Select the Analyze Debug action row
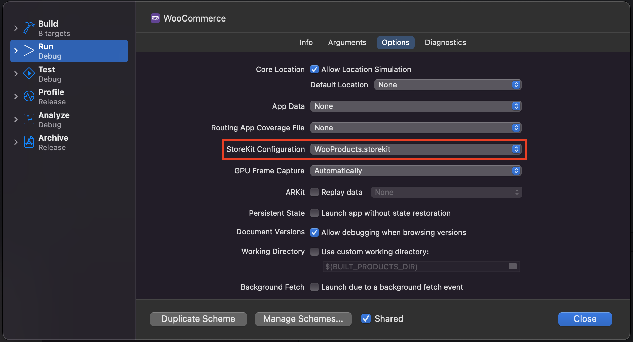The image size is (633, 342). click(69, 120)
